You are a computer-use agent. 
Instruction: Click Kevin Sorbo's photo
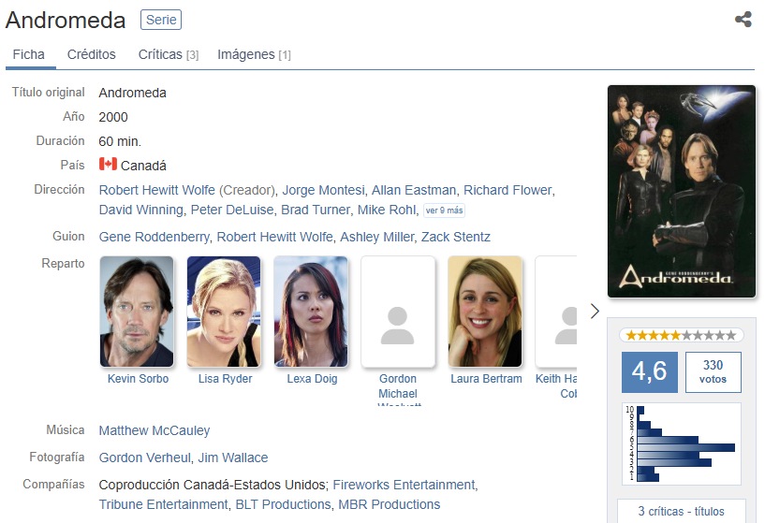pos(137,312)
